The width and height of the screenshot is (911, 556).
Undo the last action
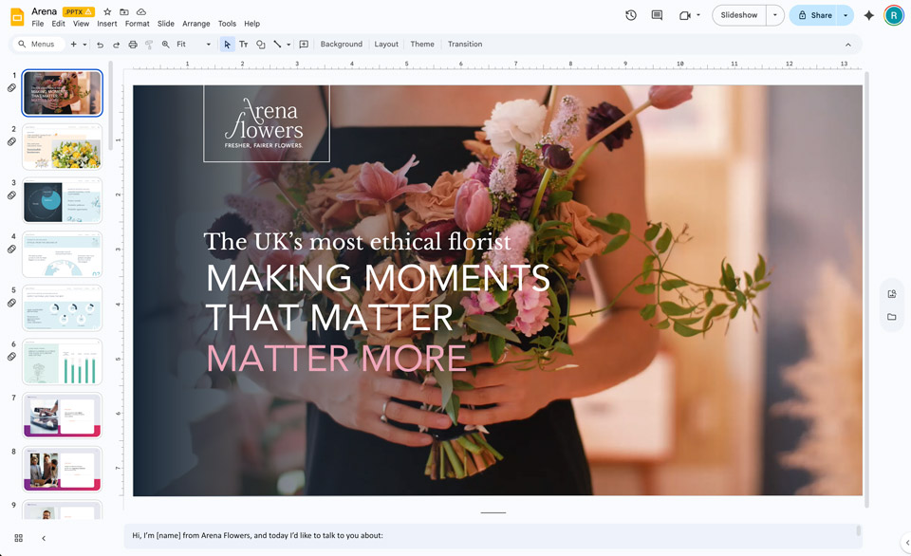click(102, 44)
